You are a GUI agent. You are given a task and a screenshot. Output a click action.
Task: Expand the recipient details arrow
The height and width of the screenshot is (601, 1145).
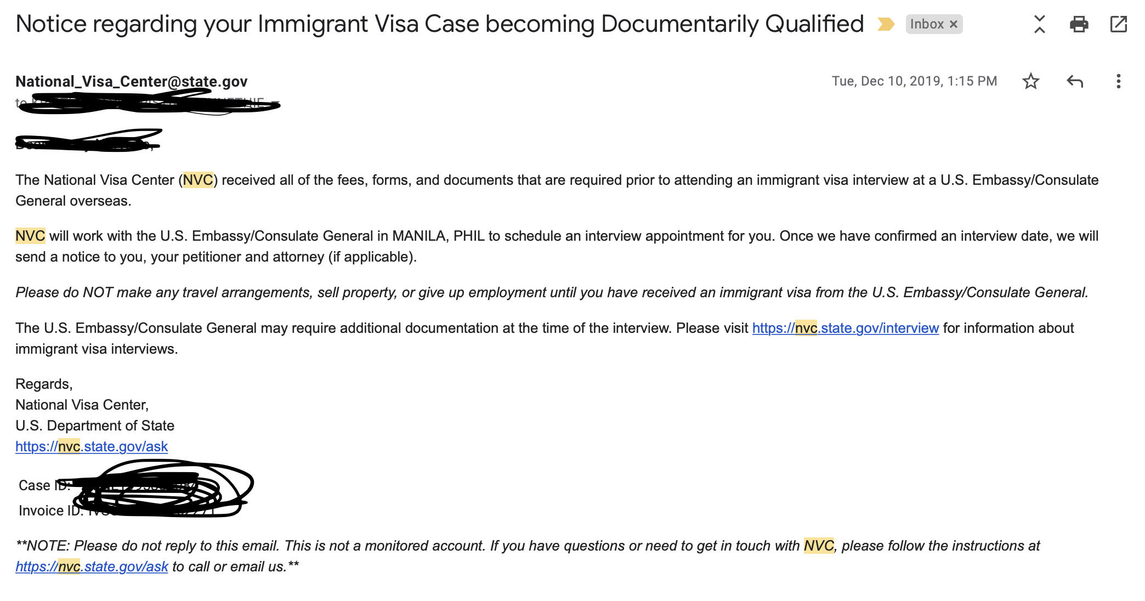click(275, 103)
